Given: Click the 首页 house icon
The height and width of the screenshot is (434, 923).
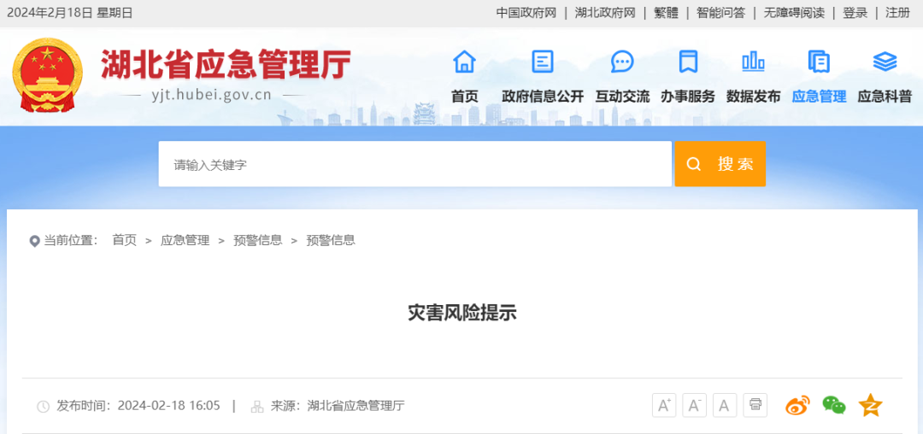Looking at the screenshot, I should click(464, 62).
